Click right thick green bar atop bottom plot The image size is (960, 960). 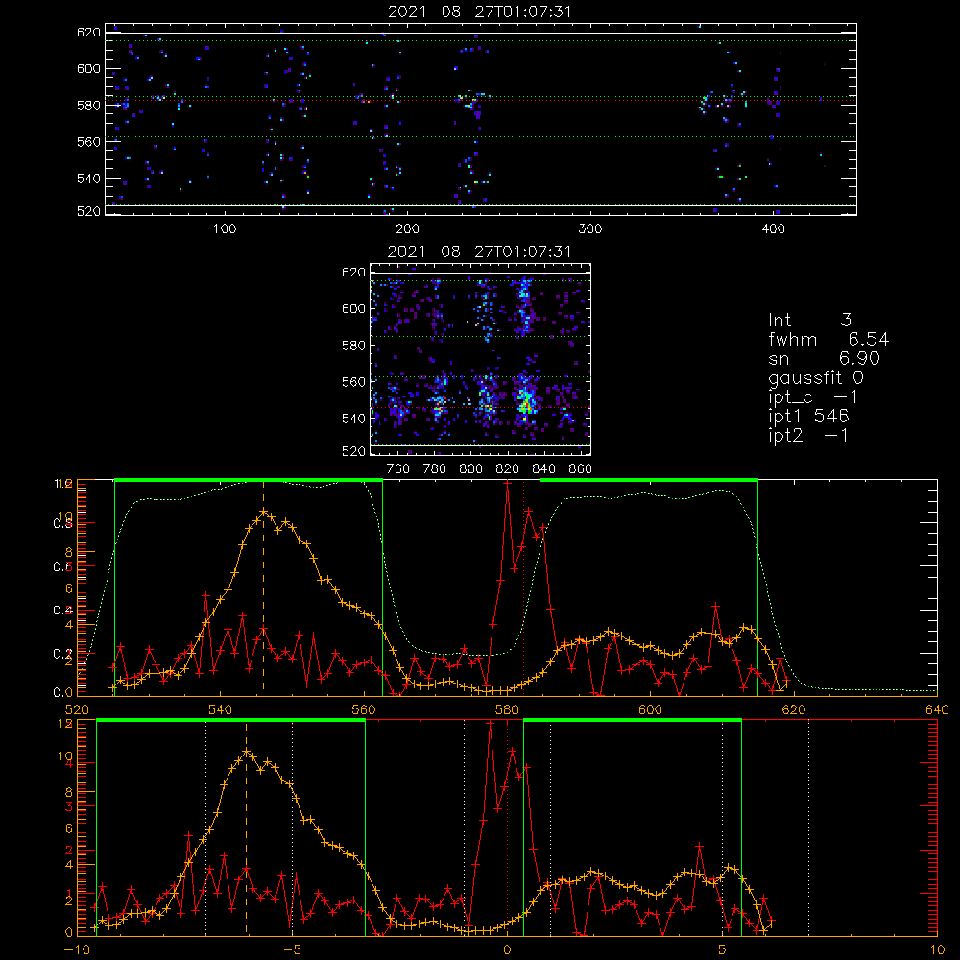point(633,721)
